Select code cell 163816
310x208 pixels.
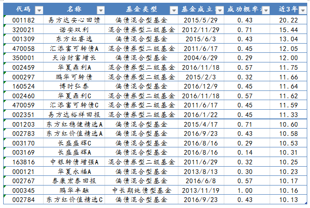(23, 162)
